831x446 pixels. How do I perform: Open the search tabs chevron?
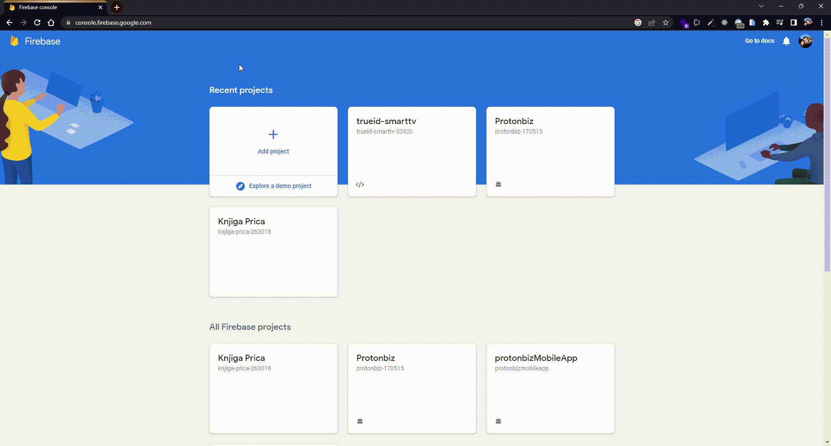tap(761, 6)
